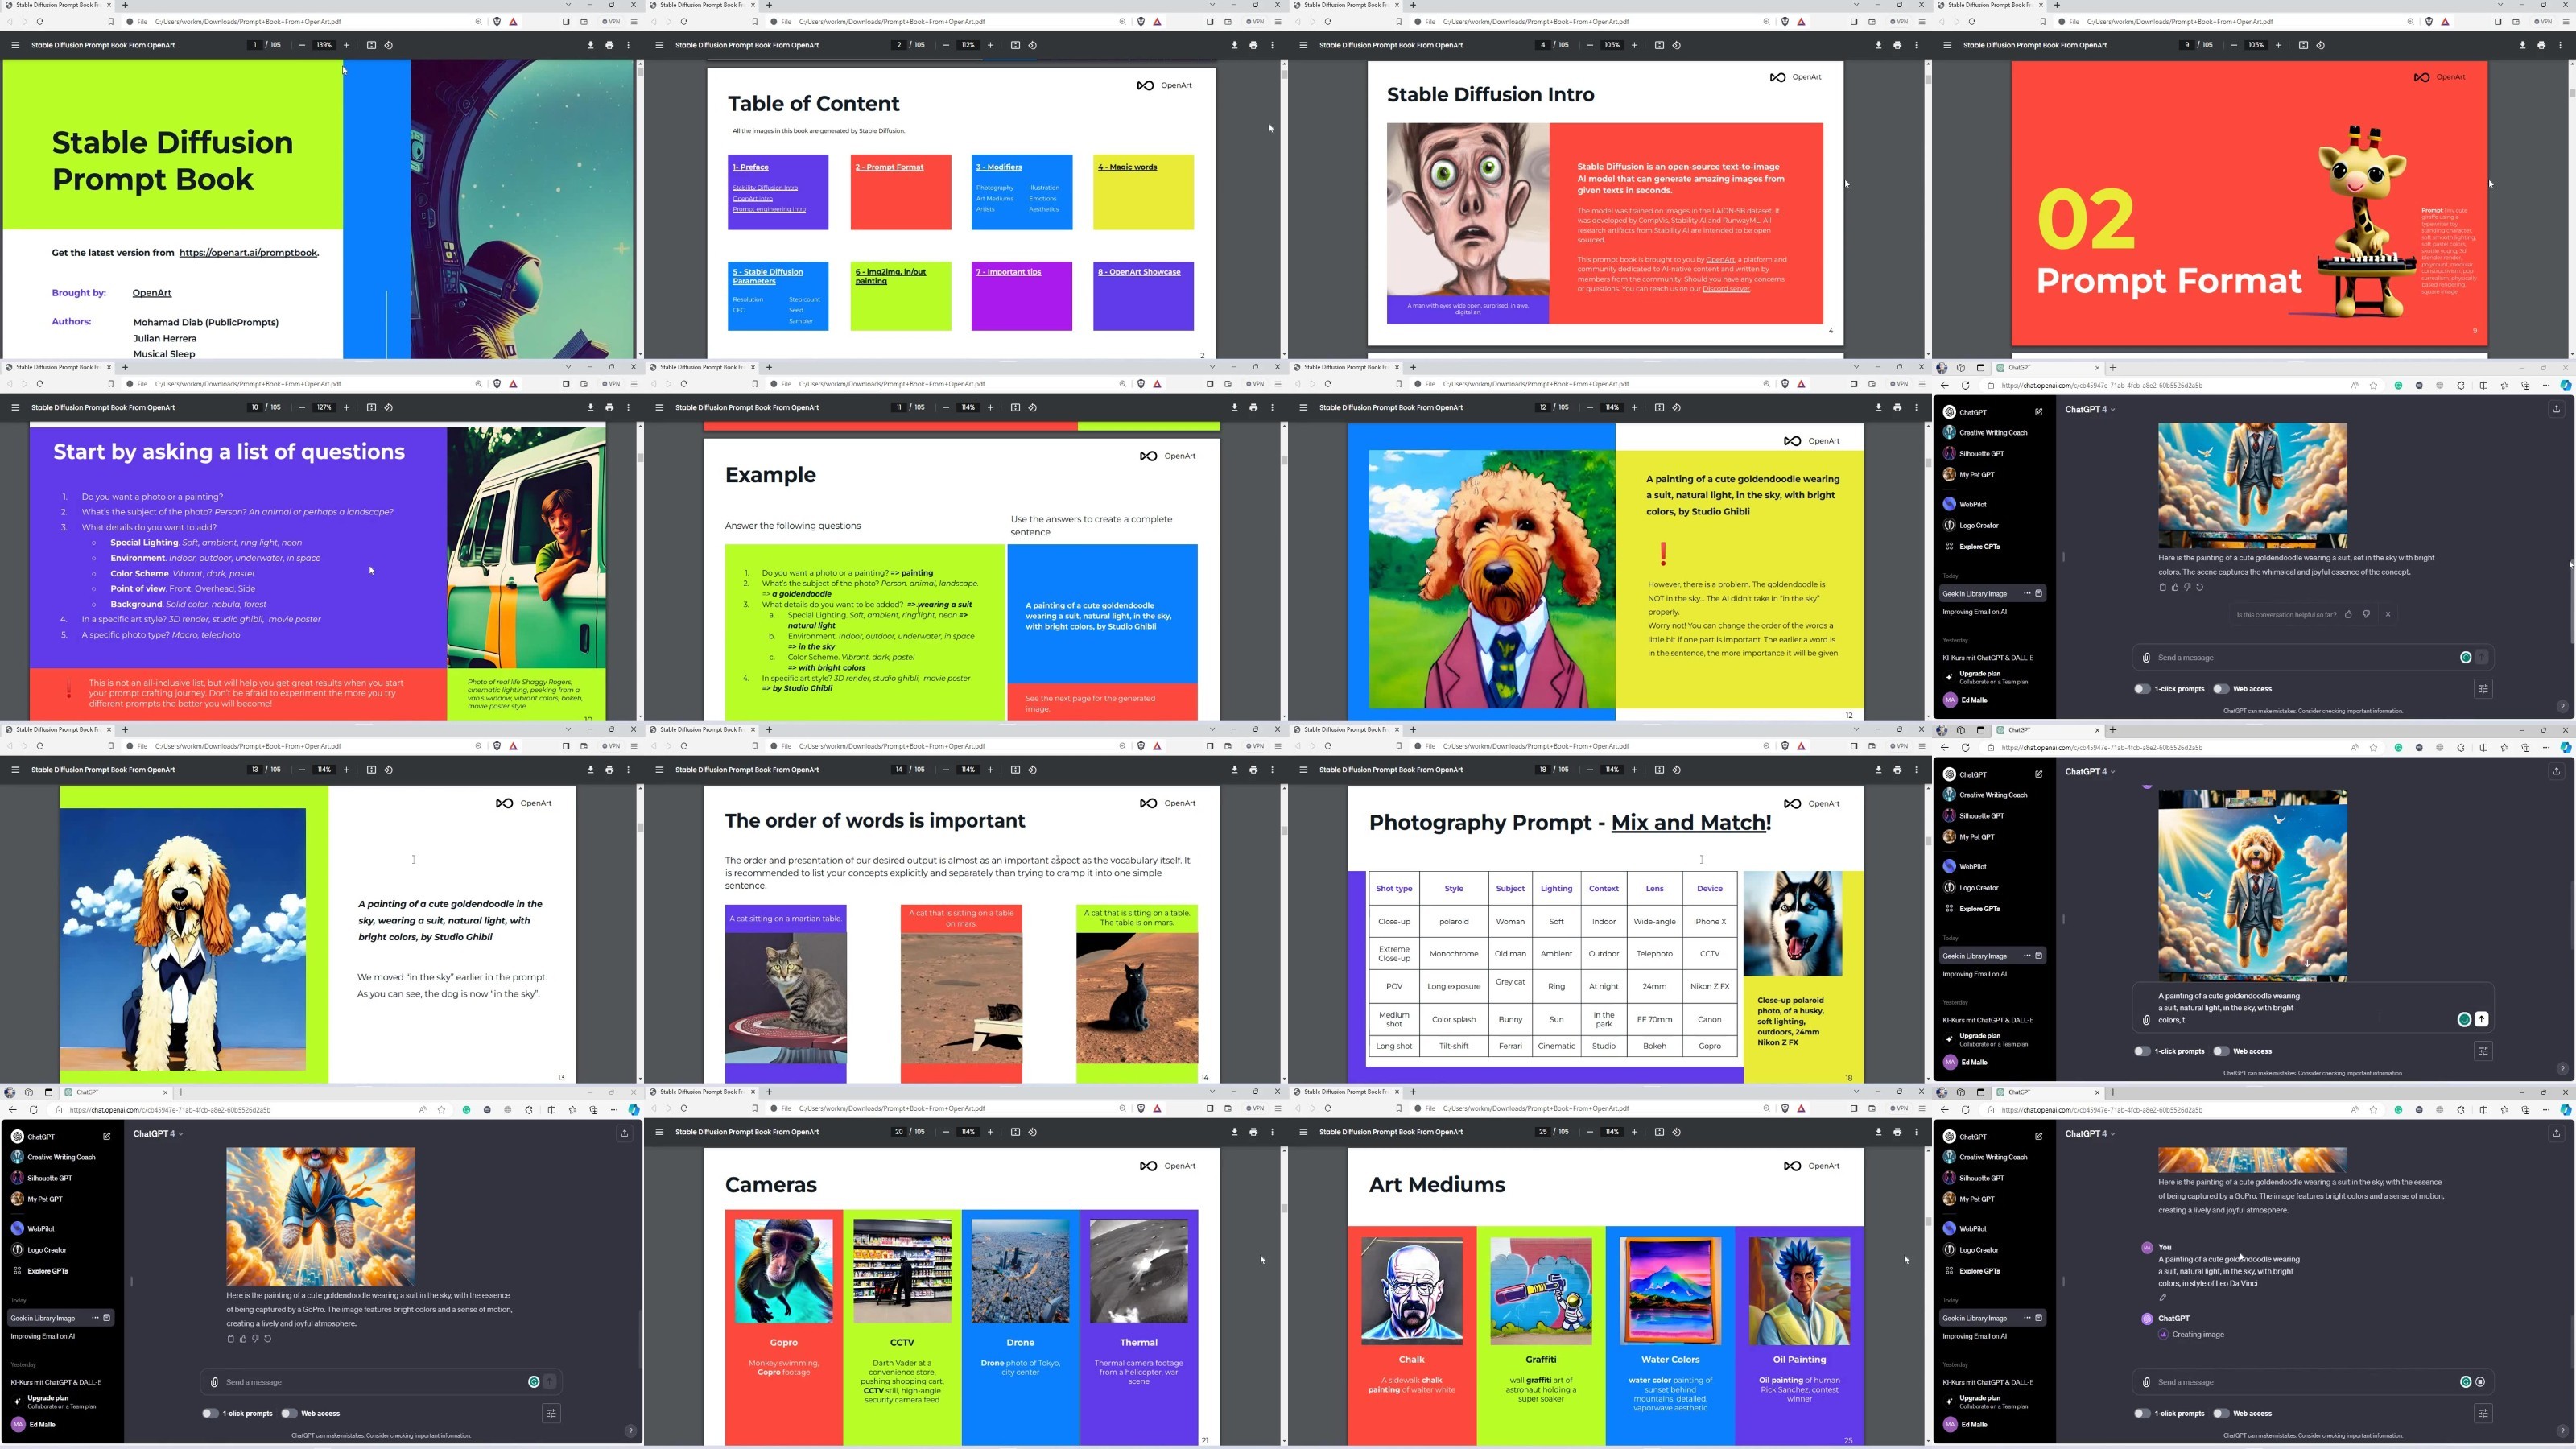The image size is (2576, 1449).
Task: Open ChatGPT 4 model dropdown in 'Creating image' window
Action: pos(2090,1134)
